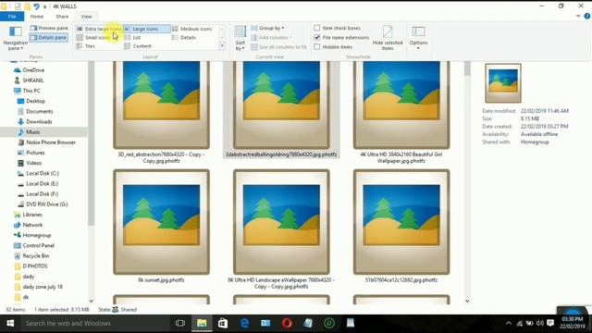
Task: Open the Add columns dropdown
Action: [271, 37]
